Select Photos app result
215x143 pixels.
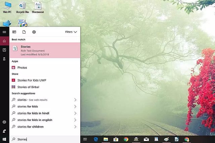pos(22,67)
